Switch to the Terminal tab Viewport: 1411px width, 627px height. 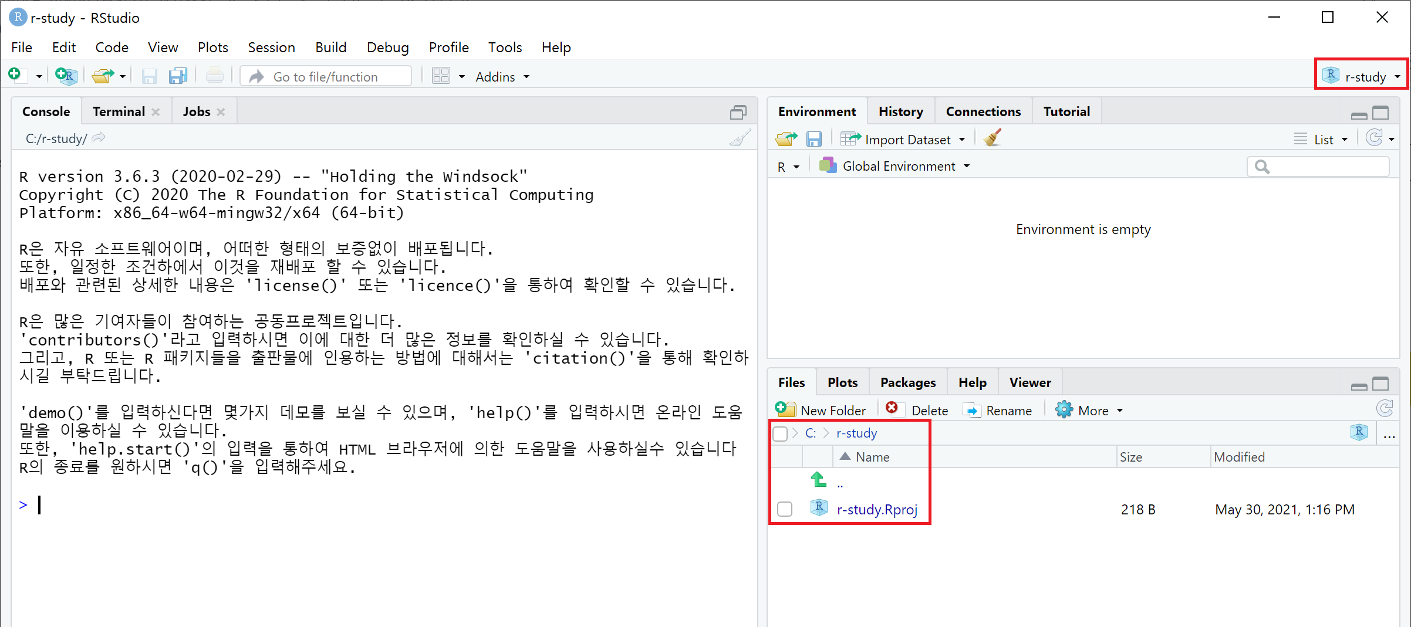[x=119, y=111]
